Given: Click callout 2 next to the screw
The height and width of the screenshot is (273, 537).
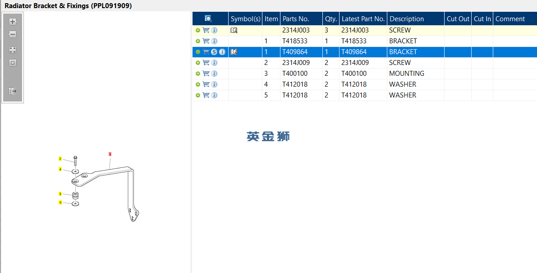Looking at the screenshot, I should tap(60, 159).
